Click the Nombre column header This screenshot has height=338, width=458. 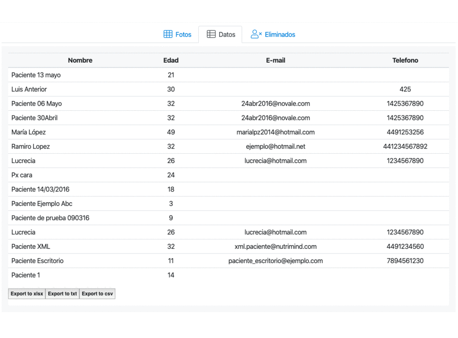80,60
